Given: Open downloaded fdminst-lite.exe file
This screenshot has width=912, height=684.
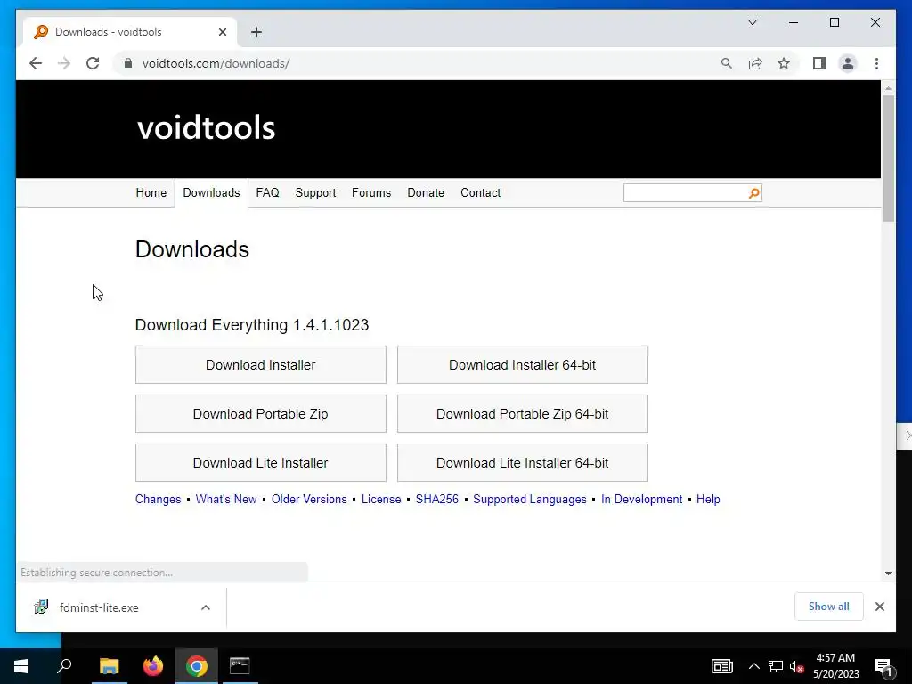Looking at the screenshot, I should [99, 607].
